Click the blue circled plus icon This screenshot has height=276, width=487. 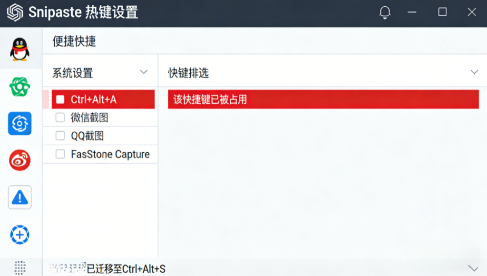[20, 234]
